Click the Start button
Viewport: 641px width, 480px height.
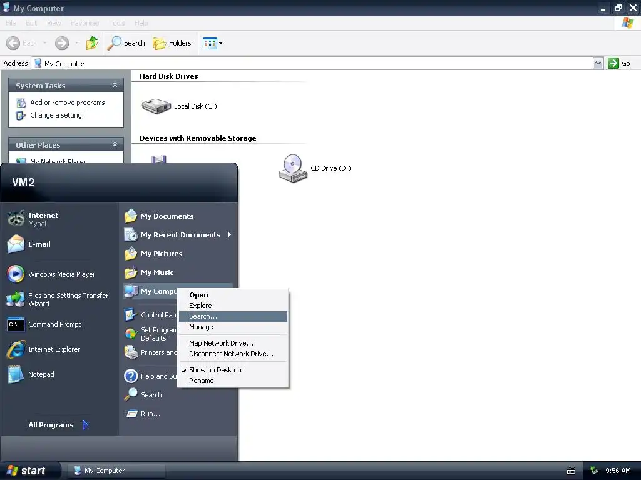pyautogui.click(x=29, y=471)
